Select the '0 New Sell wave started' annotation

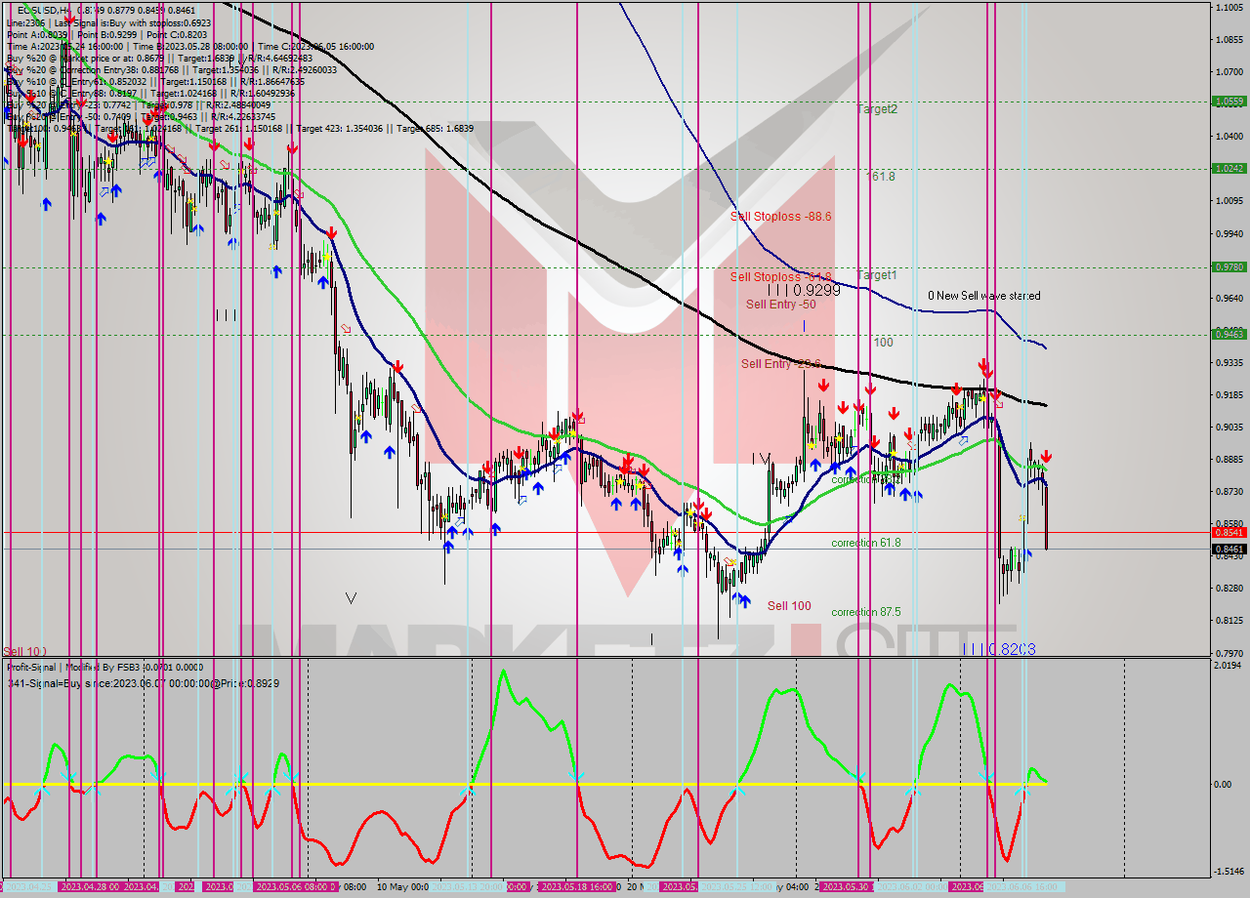point(984,296)
